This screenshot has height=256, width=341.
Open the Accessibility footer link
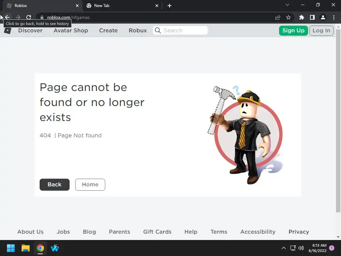pyautogui.click(x=258, y=232)
